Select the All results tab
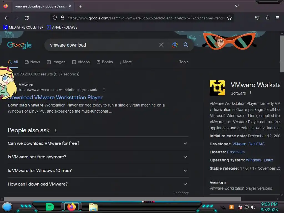 [x=13, y=62]
